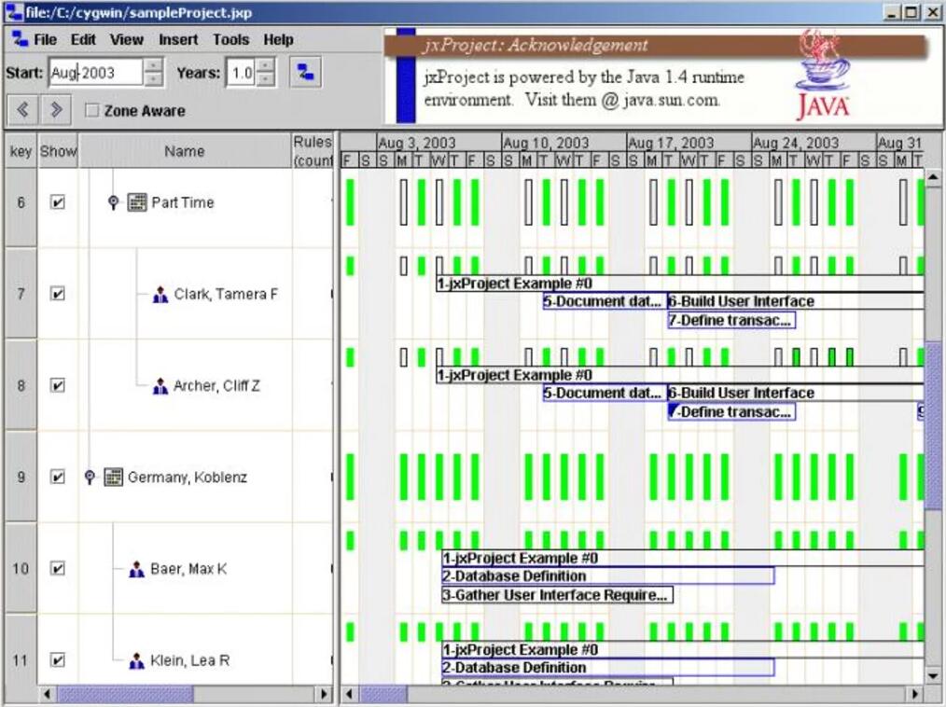
Task: Enable the Zone Aware checkbox
Action: tap(92, 111)
